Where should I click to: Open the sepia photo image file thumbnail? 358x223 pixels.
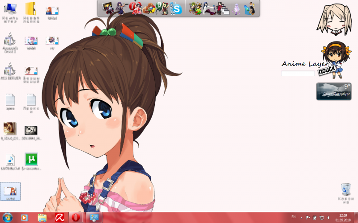click(10, 131)
